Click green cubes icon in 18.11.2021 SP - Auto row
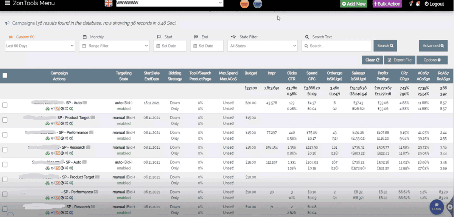 tap(47, 108)
